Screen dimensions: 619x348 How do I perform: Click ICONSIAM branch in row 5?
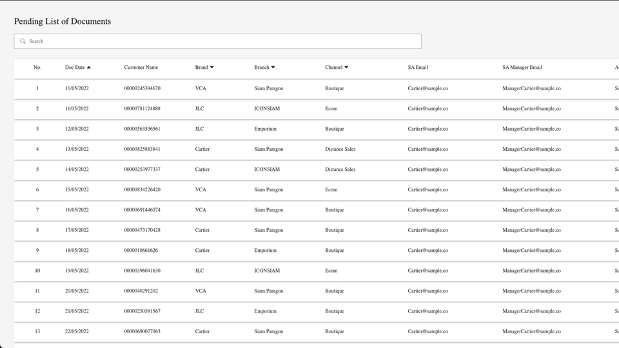[267, 169]
